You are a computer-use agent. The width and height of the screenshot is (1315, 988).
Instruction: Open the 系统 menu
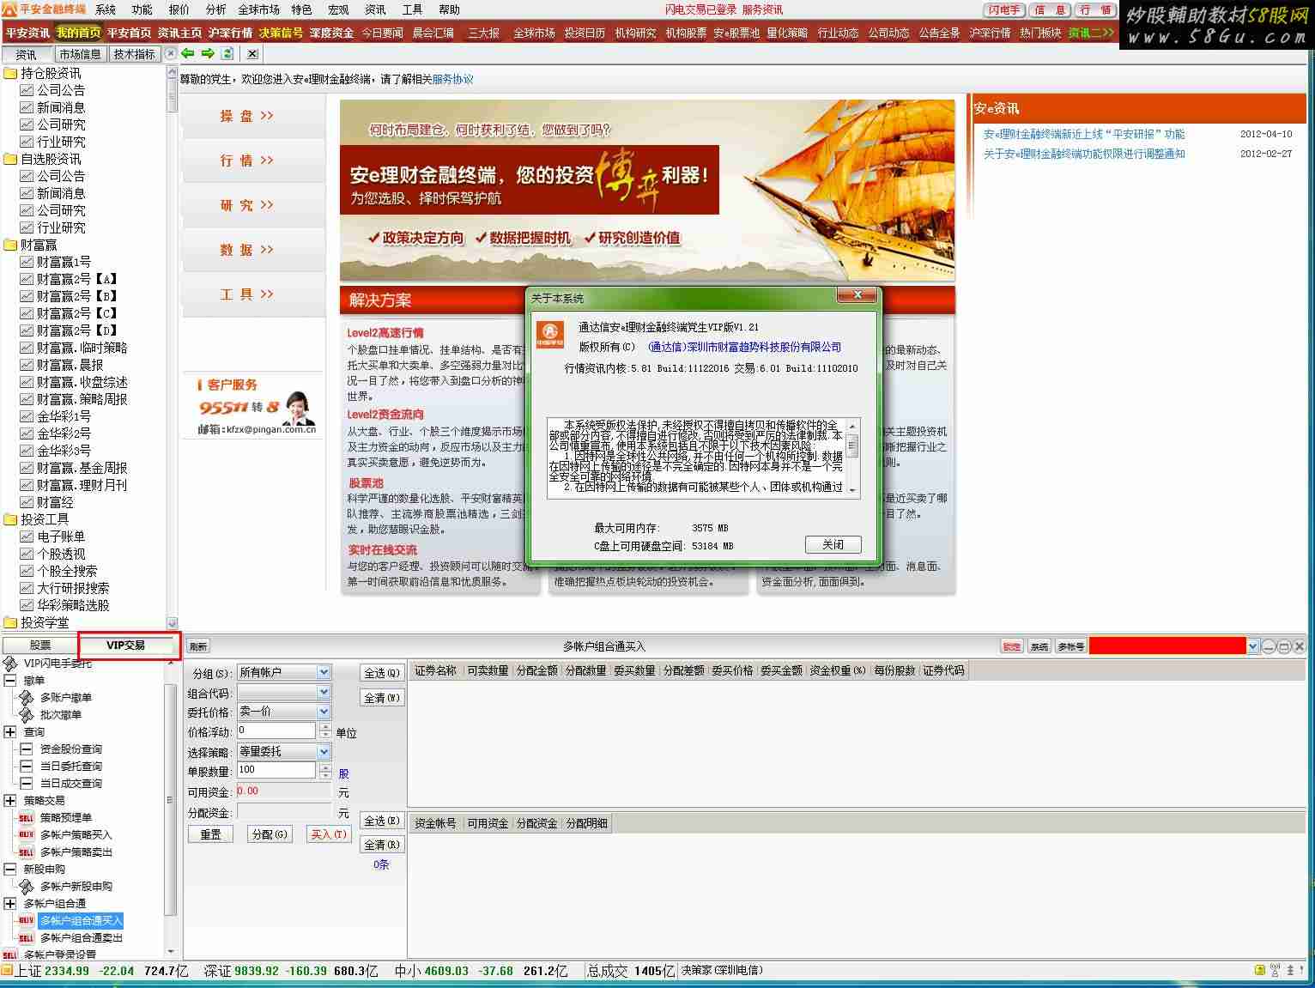coord(106,9)
